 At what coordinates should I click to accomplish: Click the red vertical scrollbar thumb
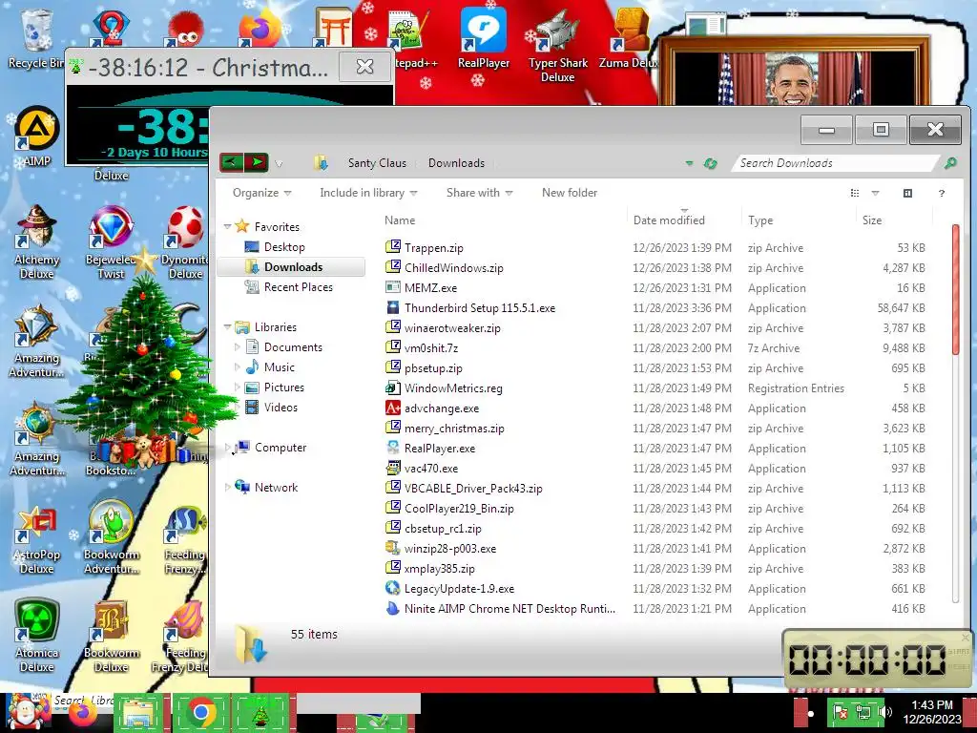tap(956, 290)
